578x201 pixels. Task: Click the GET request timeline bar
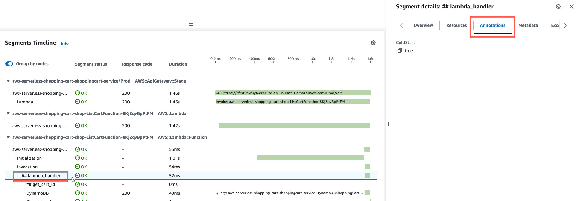293,93
